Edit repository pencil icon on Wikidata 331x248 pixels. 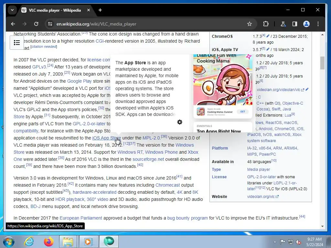click(307, 89)
